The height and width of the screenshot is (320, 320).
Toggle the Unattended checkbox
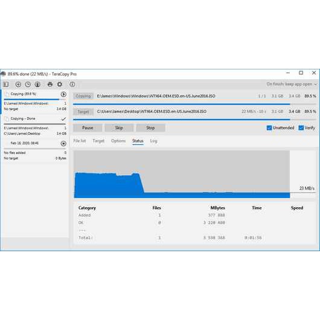[x=269, y=128]
